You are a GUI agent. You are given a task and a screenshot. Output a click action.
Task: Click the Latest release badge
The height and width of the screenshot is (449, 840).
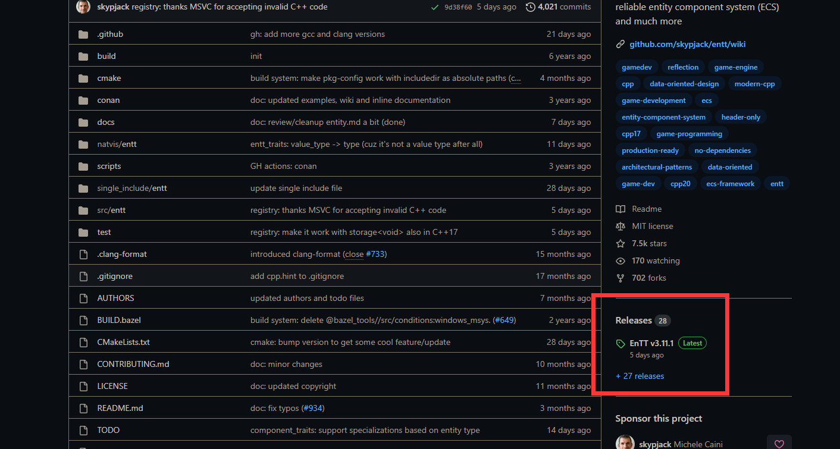pyautogui.click(x=692, y=343)
